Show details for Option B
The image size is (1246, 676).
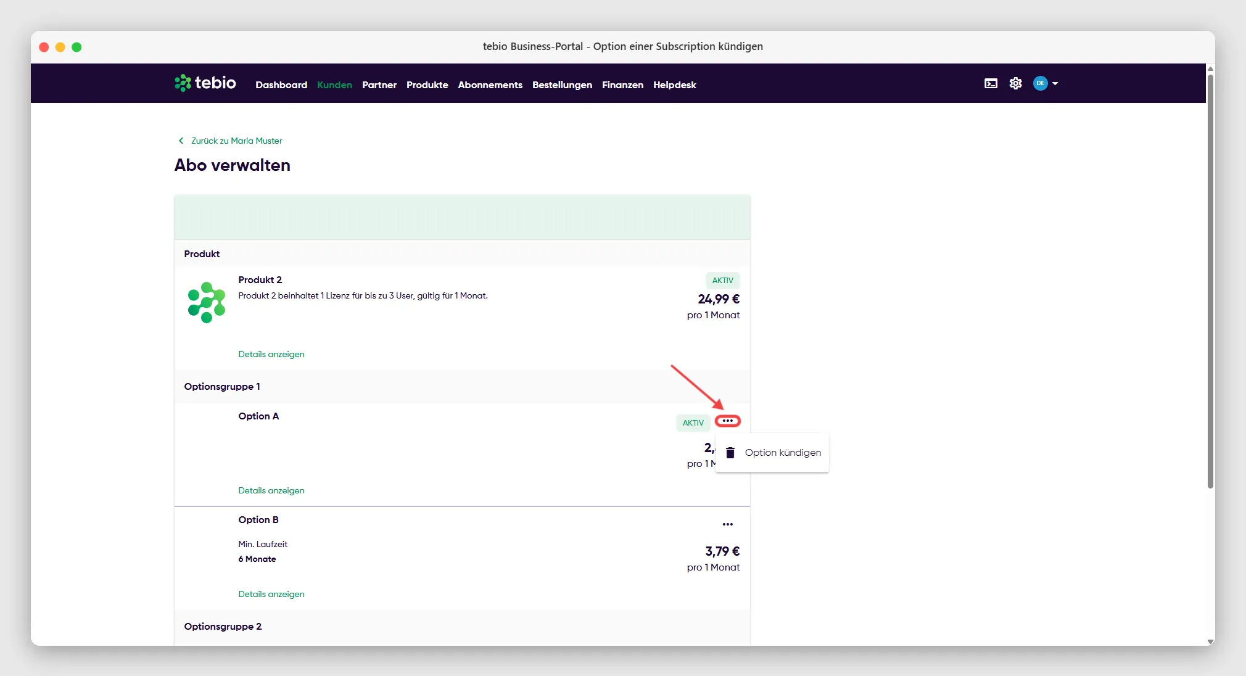pyautogui.click(x=271, y=594)
